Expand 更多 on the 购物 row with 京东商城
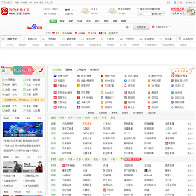 (x=191, y=166)
